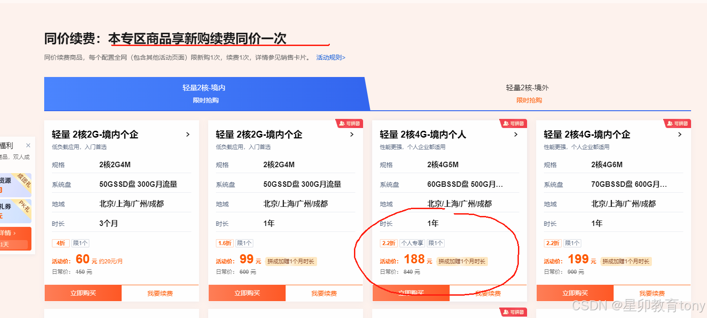The width and height of the screenshot is (707, 318).
Task: Expand chevron on the 99元 2核2G card
Action: tap(352, 134)
